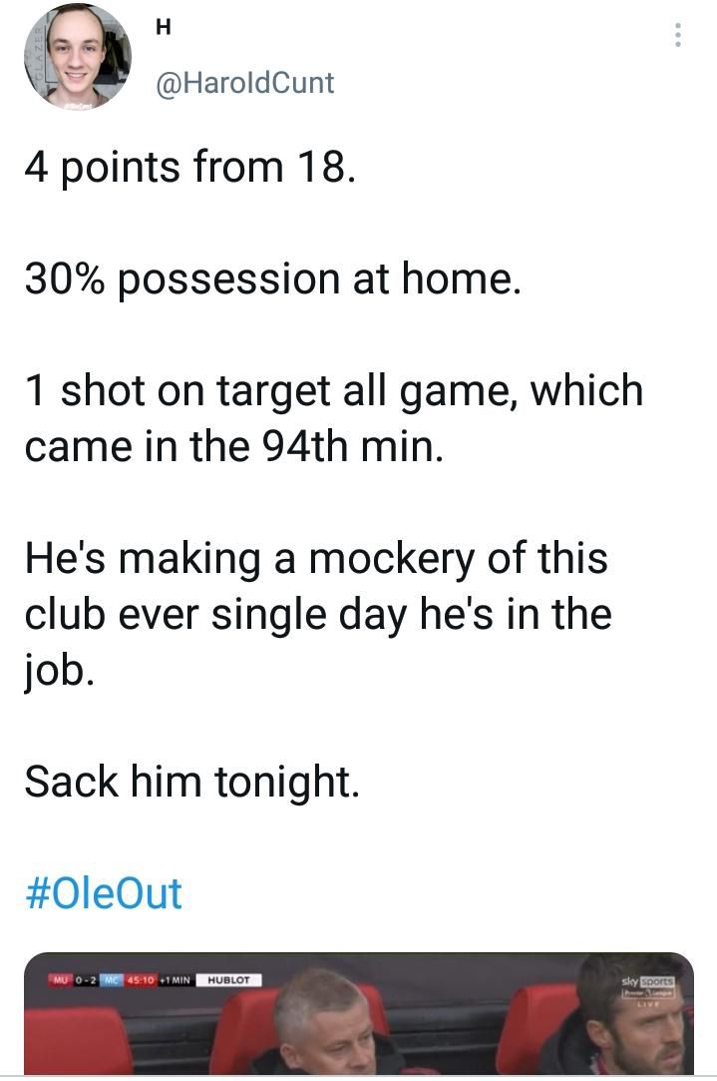Click the Sky Sports logo on the video

[647, 981]
